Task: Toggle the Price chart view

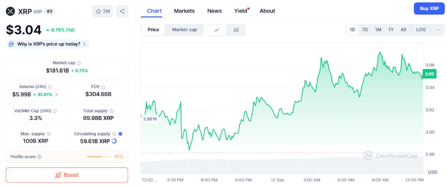Action: (x=153, y=30)
